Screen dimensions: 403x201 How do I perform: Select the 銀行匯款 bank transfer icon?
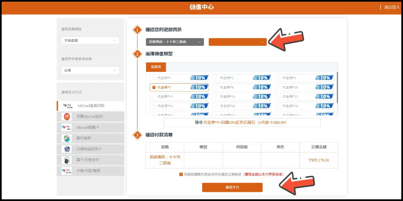[x=66, y=138]
